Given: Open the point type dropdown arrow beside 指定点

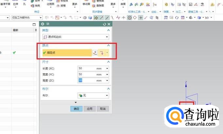Looking at the screenshot, I should click(x=107, y=53).
